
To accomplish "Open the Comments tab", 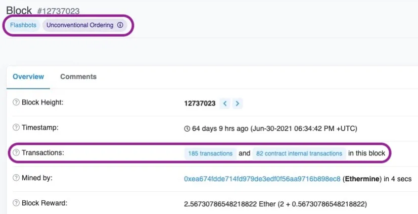I will click(x=78, y=77).
